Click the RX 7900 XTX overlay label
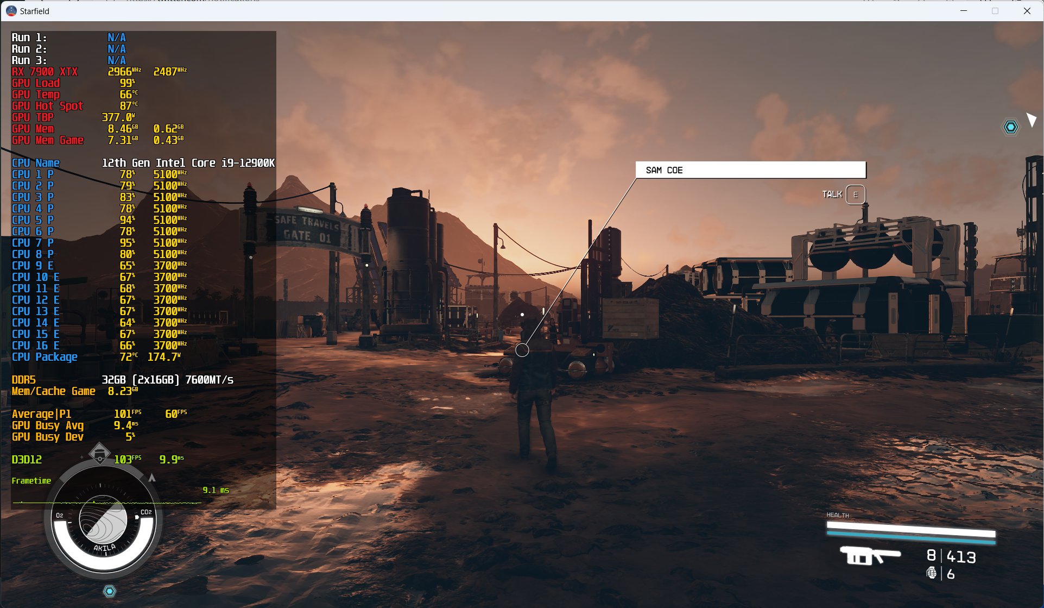Viewport: 1044px width, 608px height. coord(45,72)
